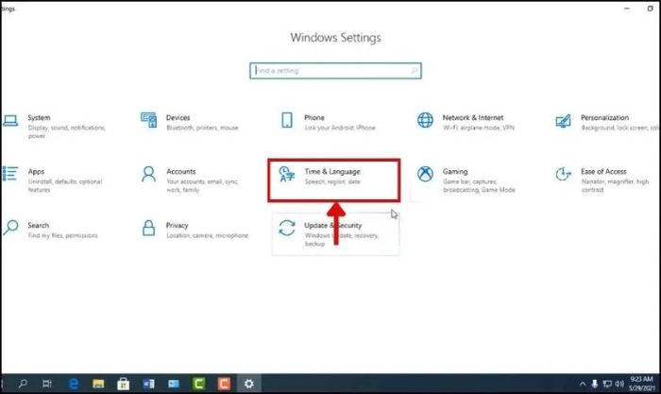
Task: Open the taskbar clock and date
Action: click(641, 384)
